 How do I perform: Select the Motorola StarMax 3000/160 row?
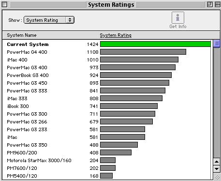coord(107,160)
